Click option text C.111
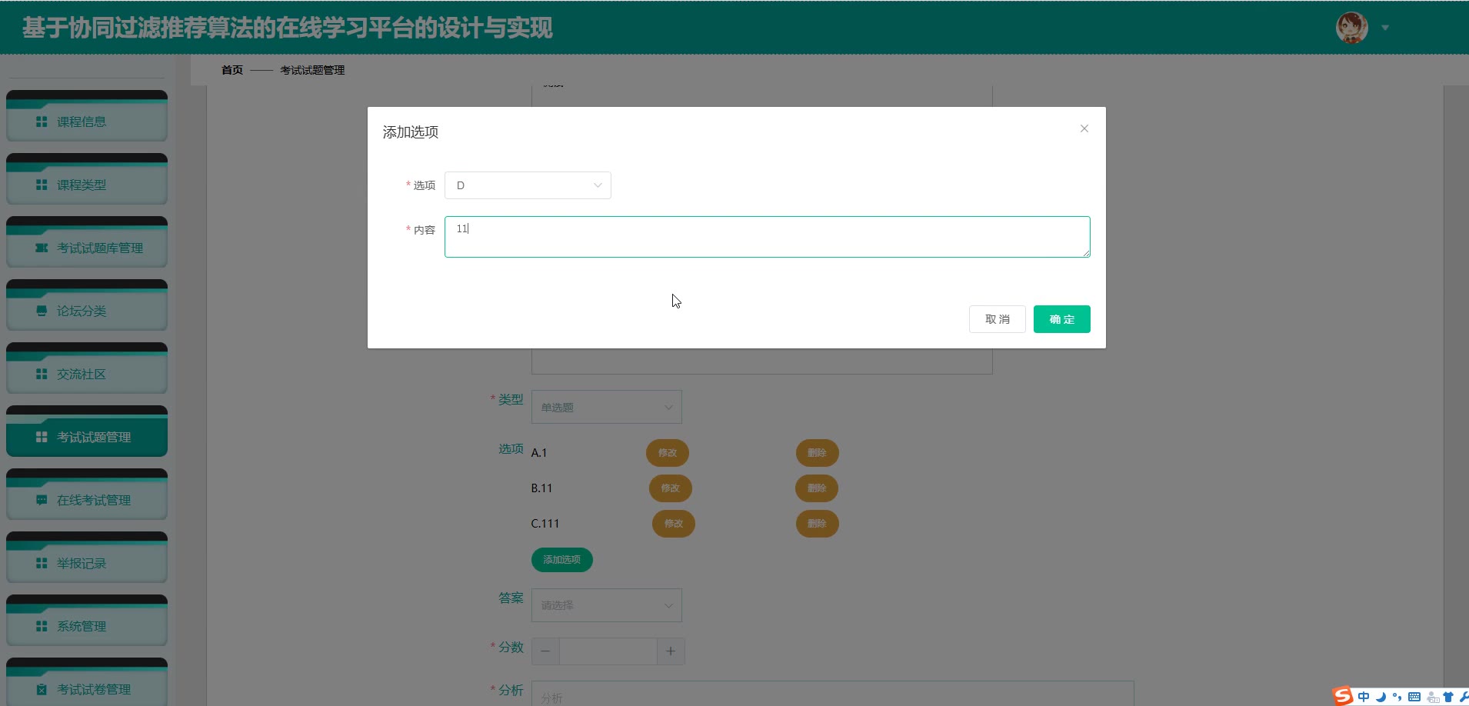 pyautogui.click(x=545, y=524)
